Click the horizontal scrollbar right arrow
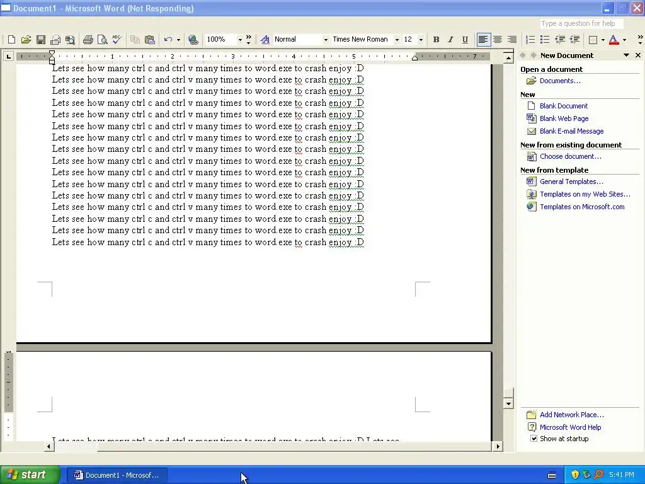Screen dimensions: 645x484 click(498, 446)
